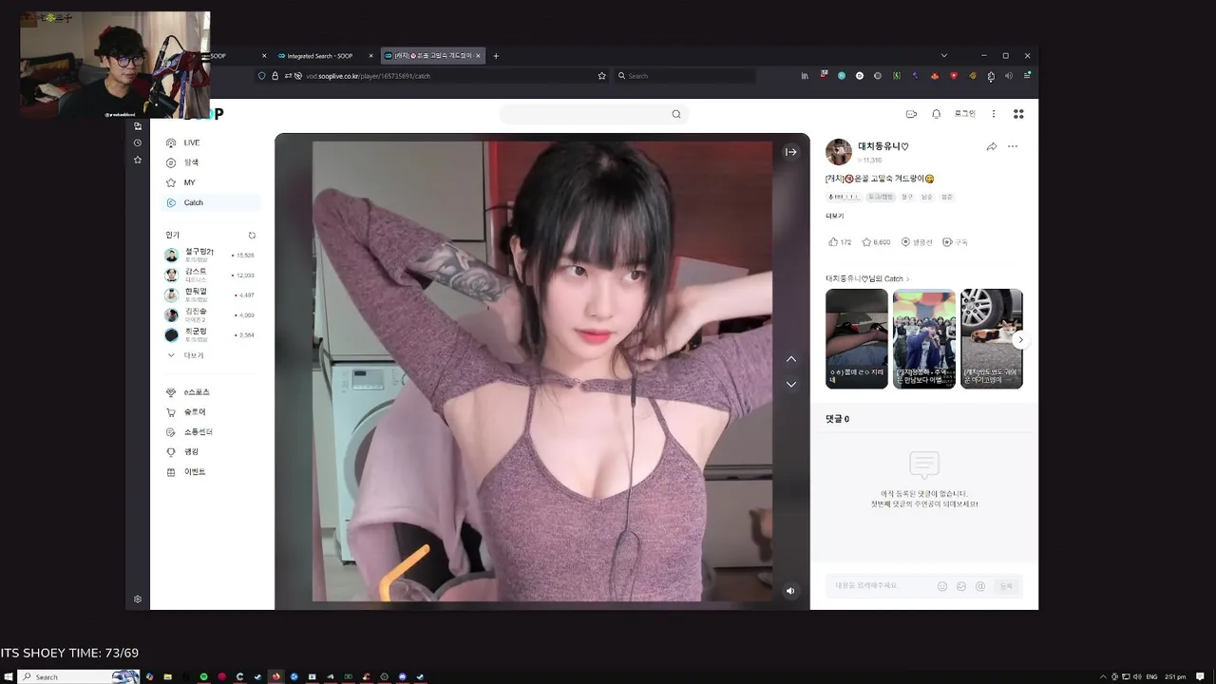Viewport: 1216px width, 684px height.
Task: Close the Integrated Search - SOOP tab
Action: point(371,56)
